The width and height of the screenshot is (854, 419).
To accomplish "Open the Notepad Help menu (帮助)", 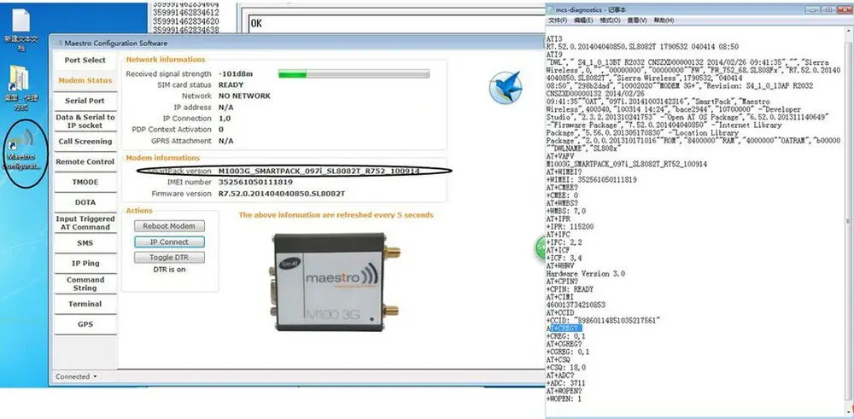I will 664,20.
